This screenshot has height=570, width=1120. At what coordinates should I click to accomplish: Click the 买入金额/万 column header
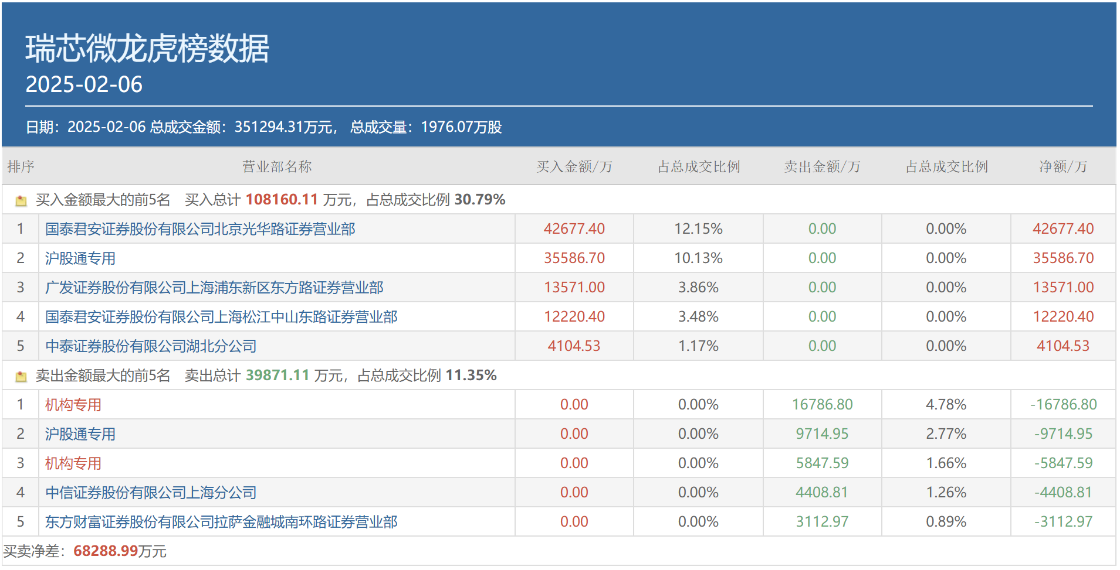574,167
